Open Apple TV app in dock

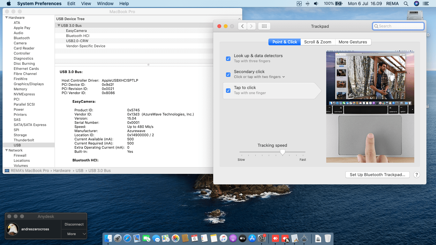click(x=243, y=238)
